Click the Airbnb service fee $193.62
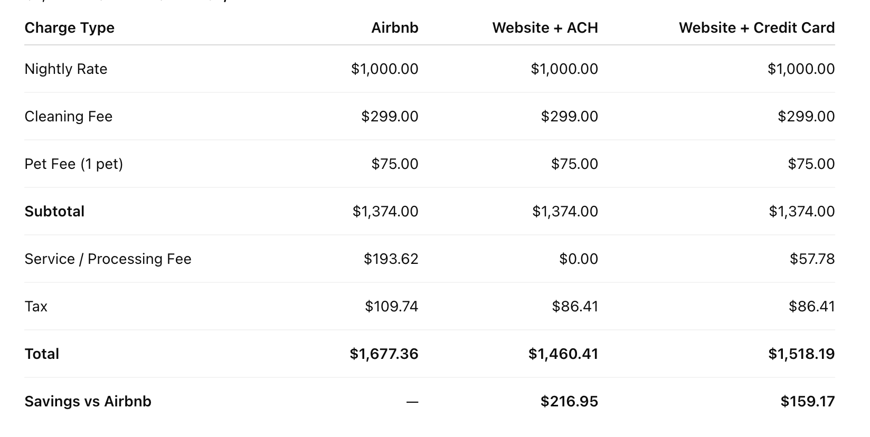 (391, 259)
